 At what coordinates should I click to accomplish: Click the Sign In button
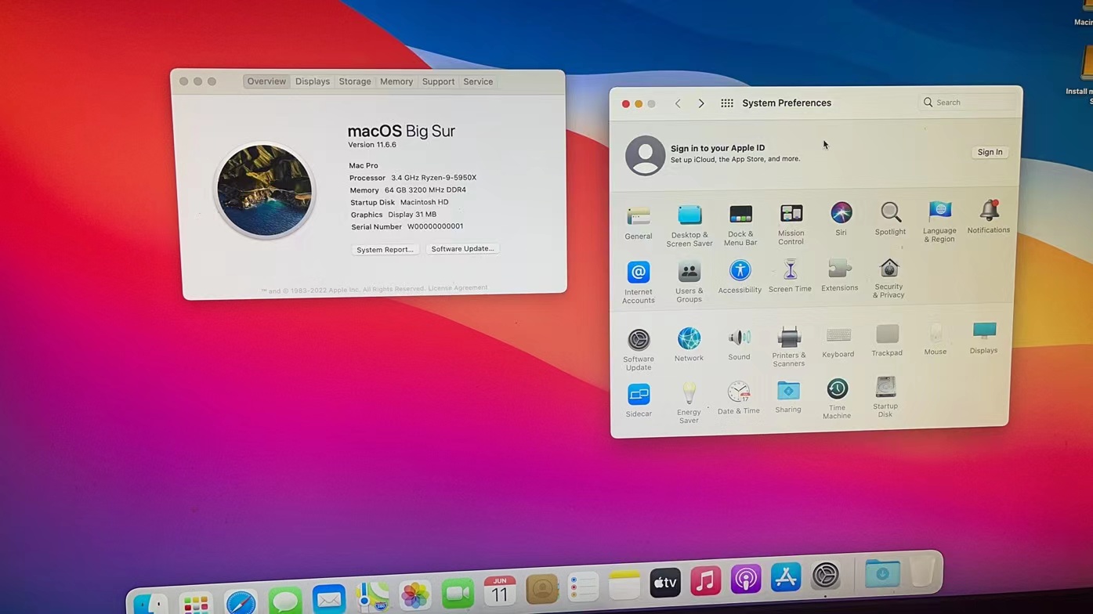(x=990, y=153)
